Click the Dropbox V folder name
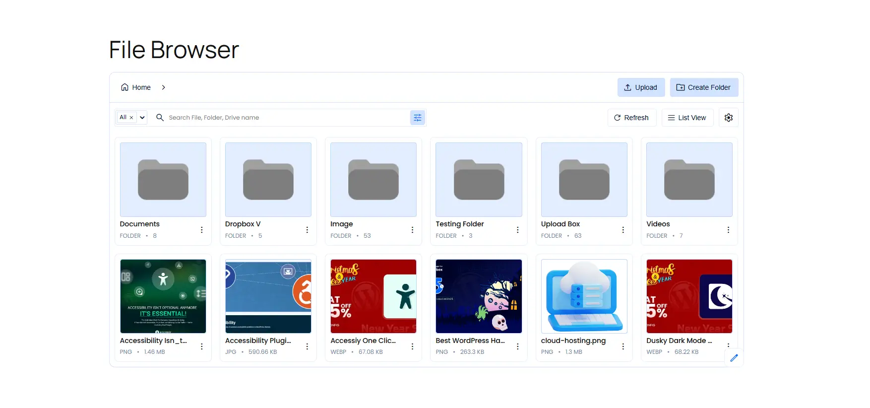 coord(243,224)
